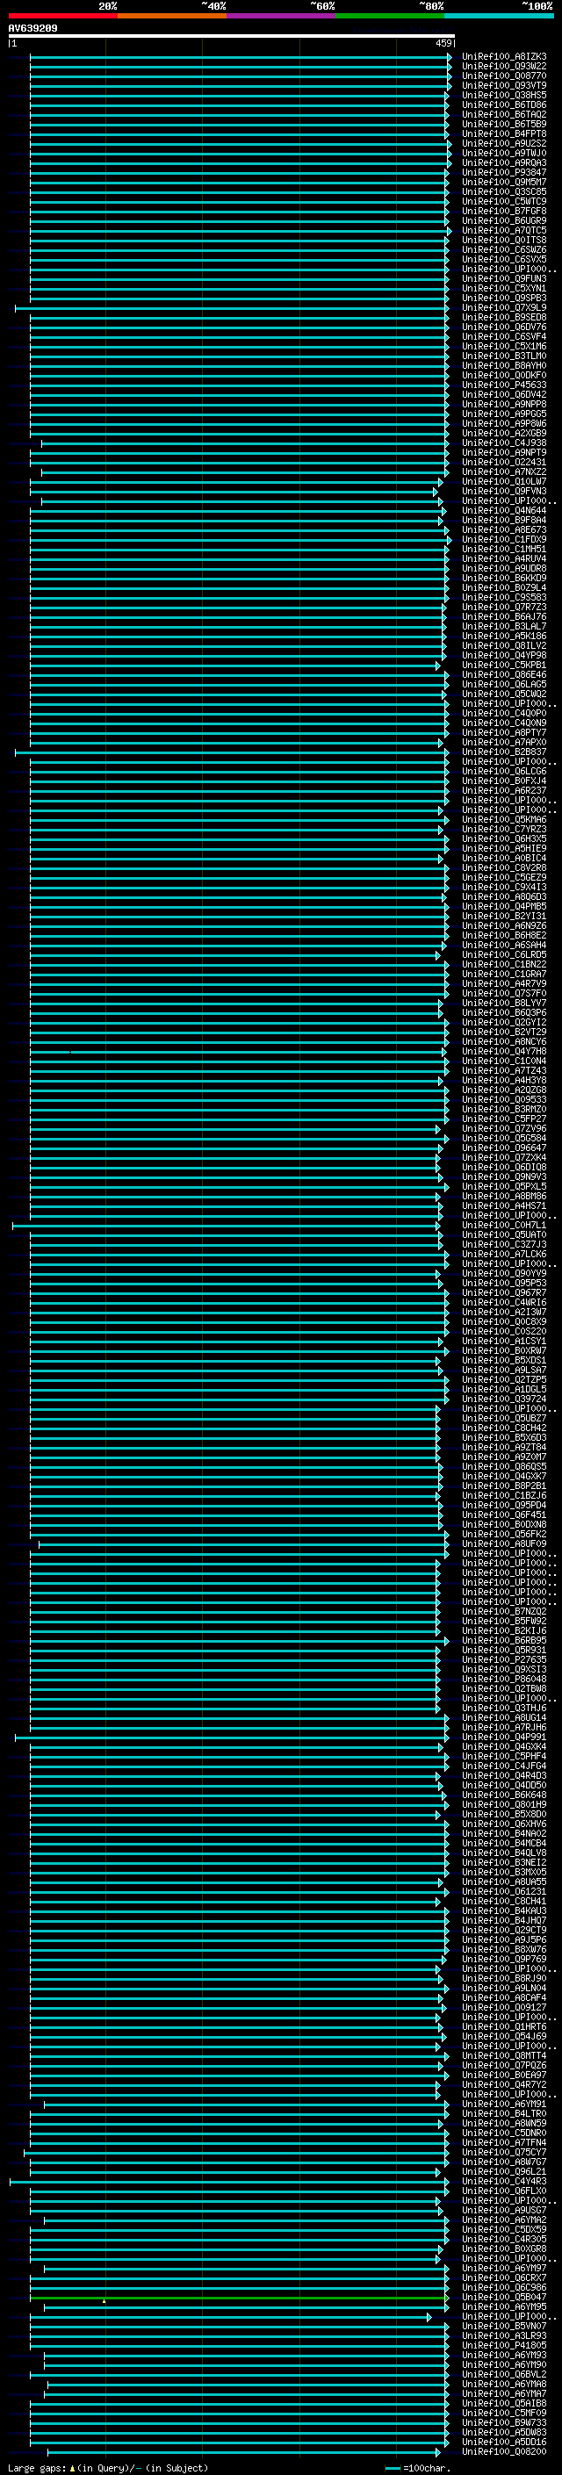The image size is (562, 2475).
Task: Select hit UniRef100_C5DNR0
Action: [x=504, y=2133]
